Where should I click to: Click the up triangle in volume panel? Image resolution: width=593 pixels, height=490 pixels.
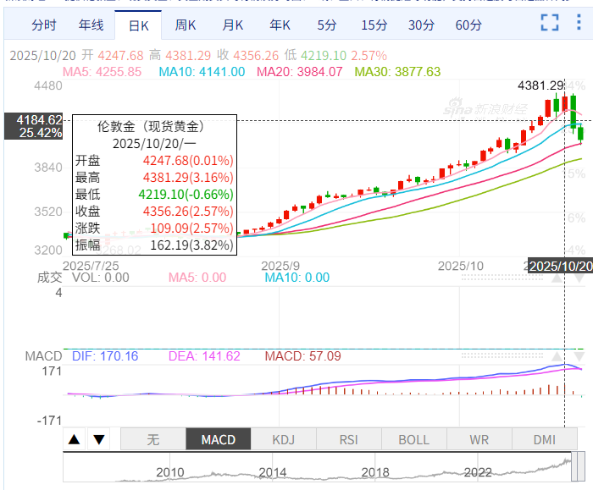point(557,278)
